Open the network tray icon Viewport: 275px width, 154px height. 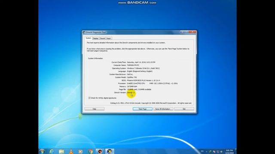click(x=218, y=151)
